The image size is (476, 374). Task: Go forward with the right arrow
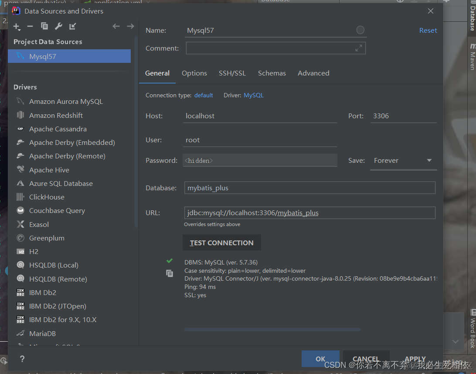click(130, 27)
